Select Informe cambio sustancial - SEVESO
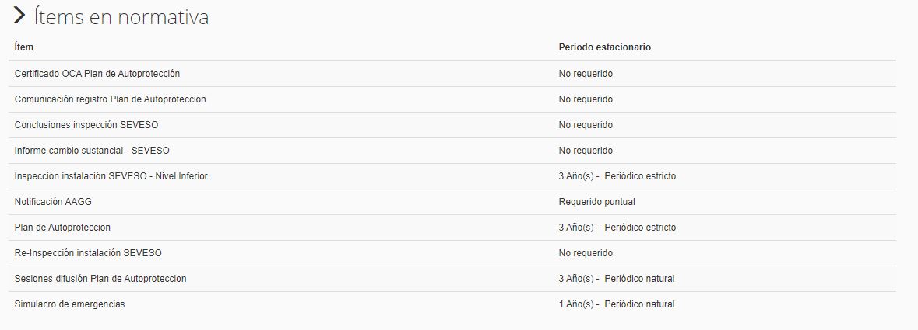Image resolution: width=918 pixels, height=330 pixels. click(92, 151)
